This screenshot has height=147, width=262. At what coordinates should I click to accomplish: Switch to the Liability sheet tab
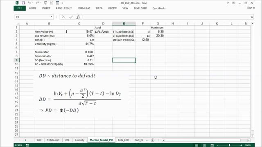[x=79, y=140]
